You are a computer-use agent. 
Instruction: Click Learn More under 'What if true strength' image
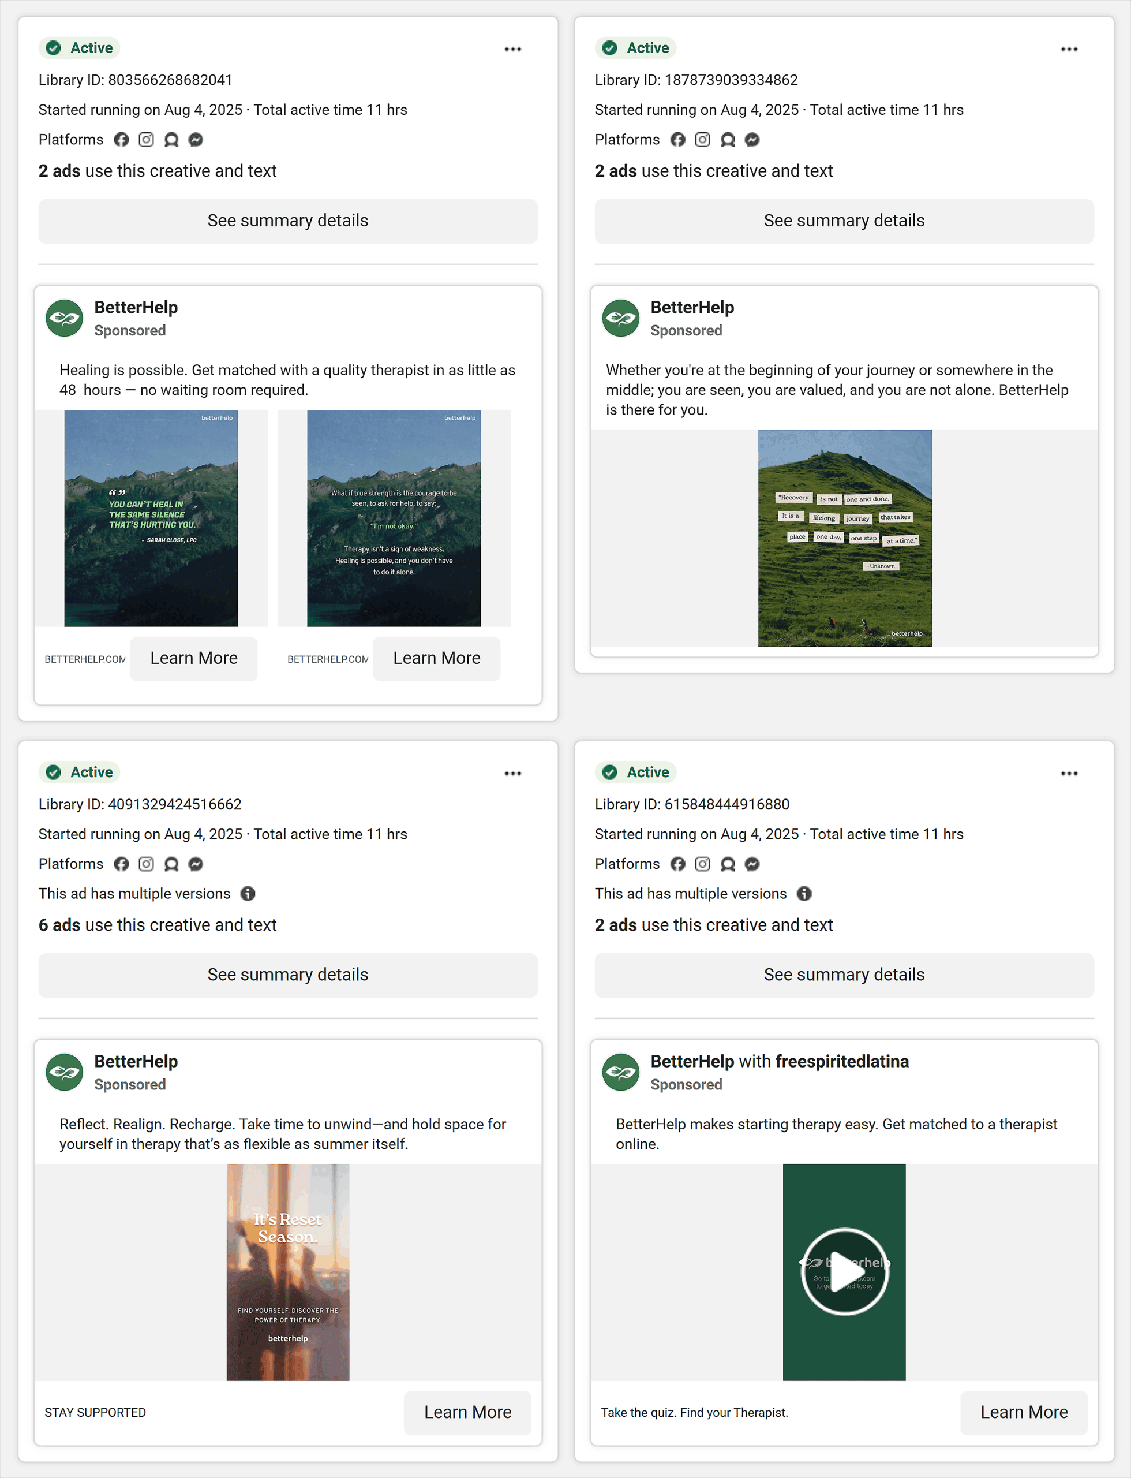[x=437, y=658]
